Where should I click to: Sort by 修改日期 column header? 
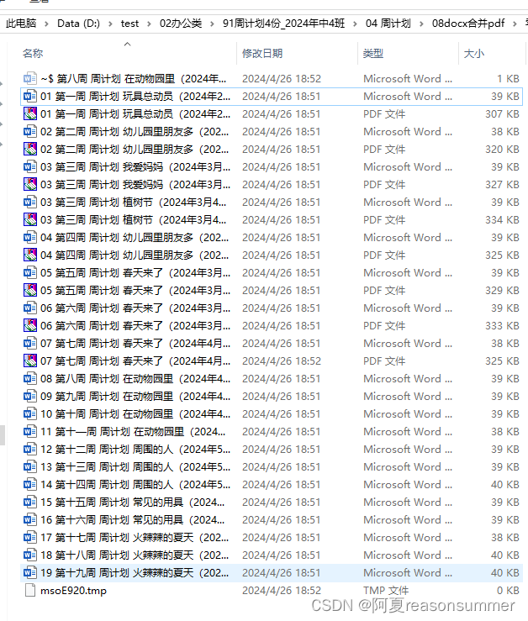pos(262,53)
